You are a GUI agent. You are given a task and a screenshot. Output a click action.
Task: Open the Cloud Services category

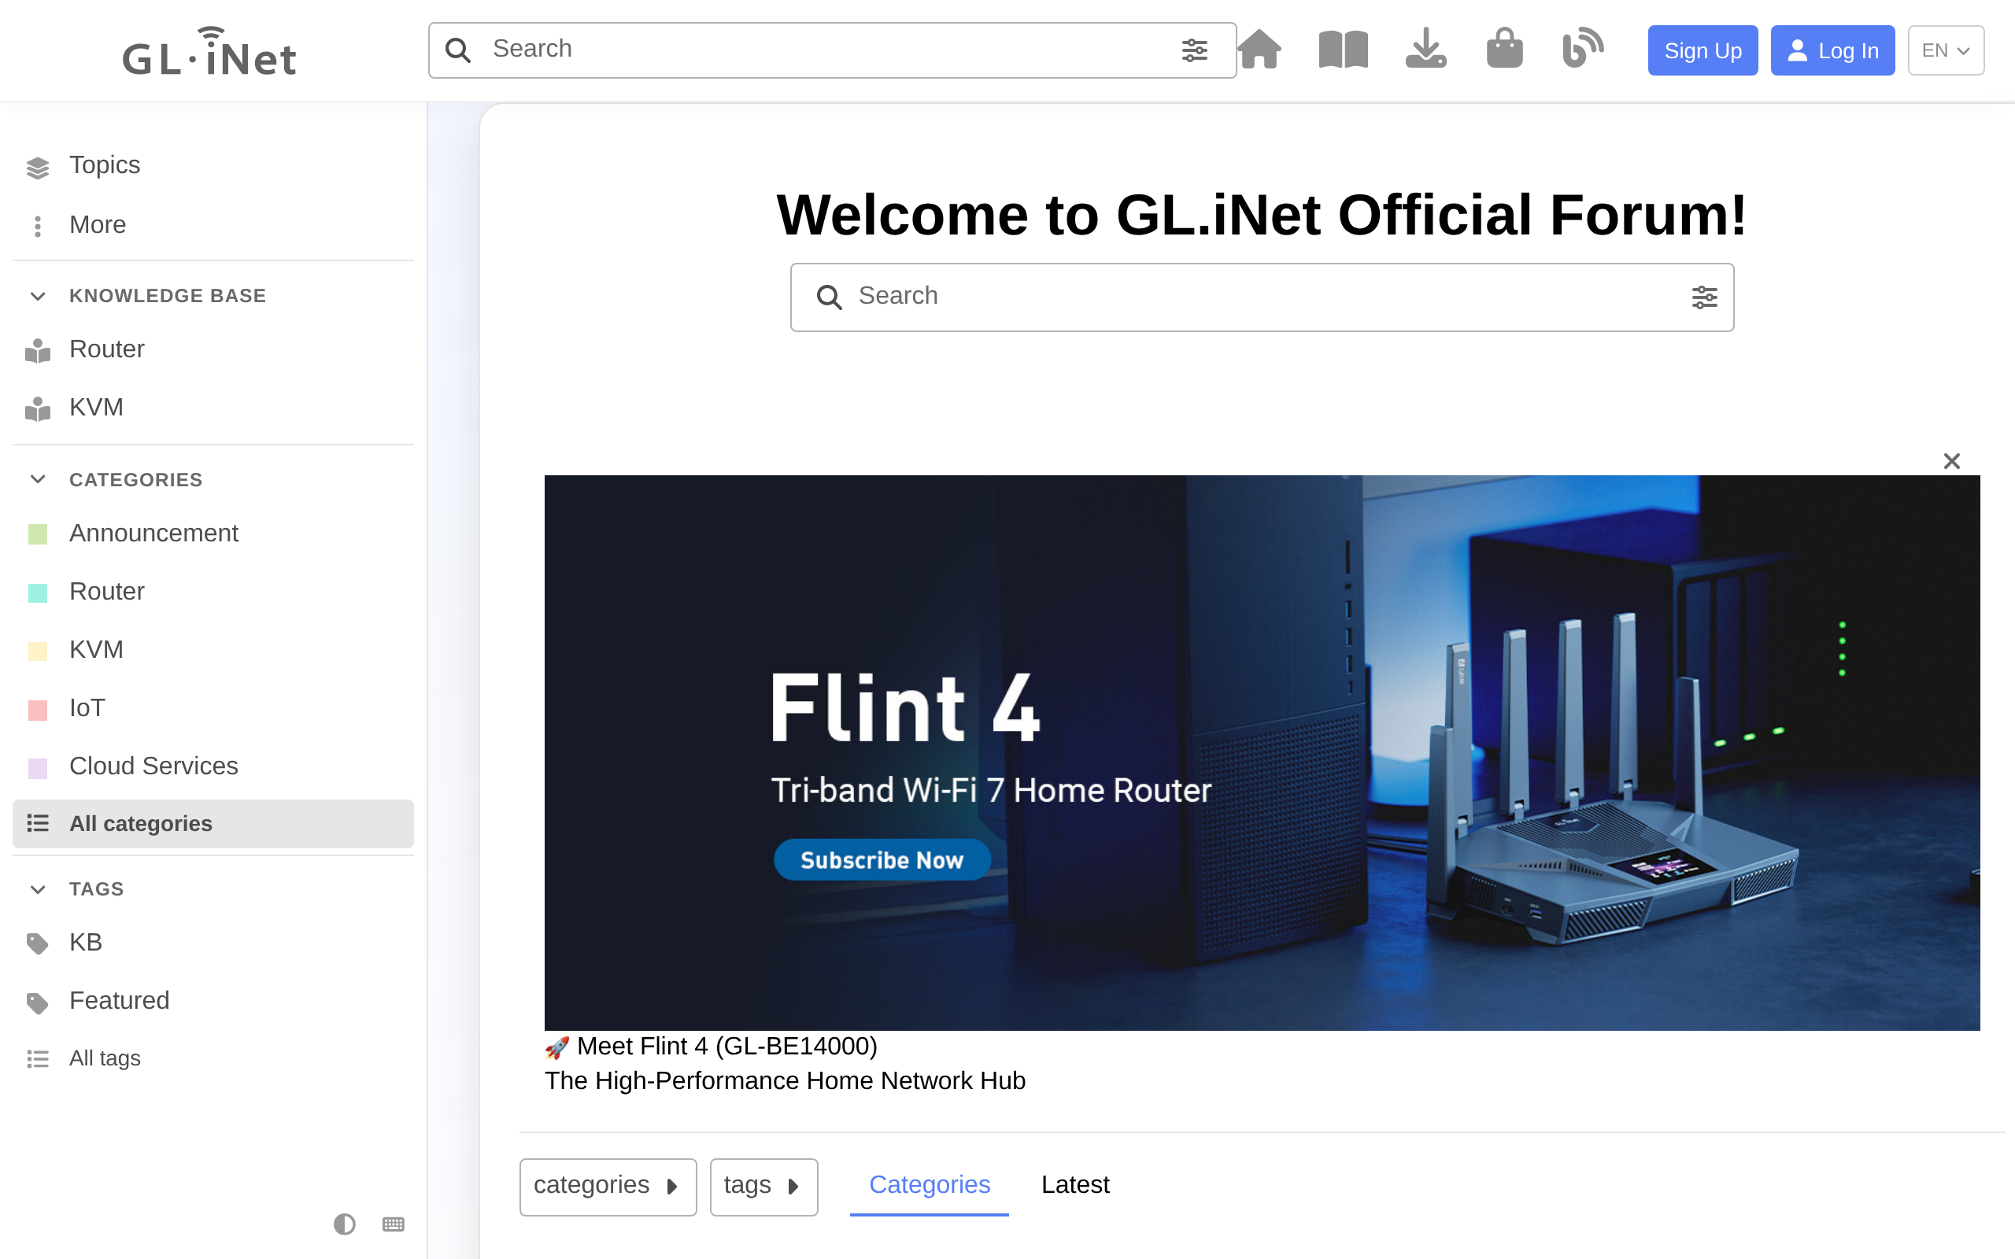(213, 767)
